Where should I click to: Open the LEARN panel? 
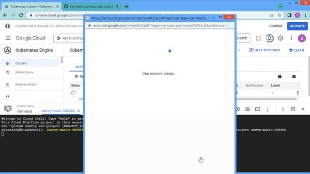296,50
